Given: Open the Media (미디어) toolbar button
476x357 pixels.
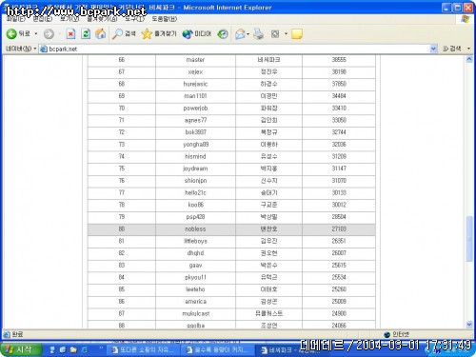Looking at the screenshot, I should pyautogui.click(x=197, y=33).
